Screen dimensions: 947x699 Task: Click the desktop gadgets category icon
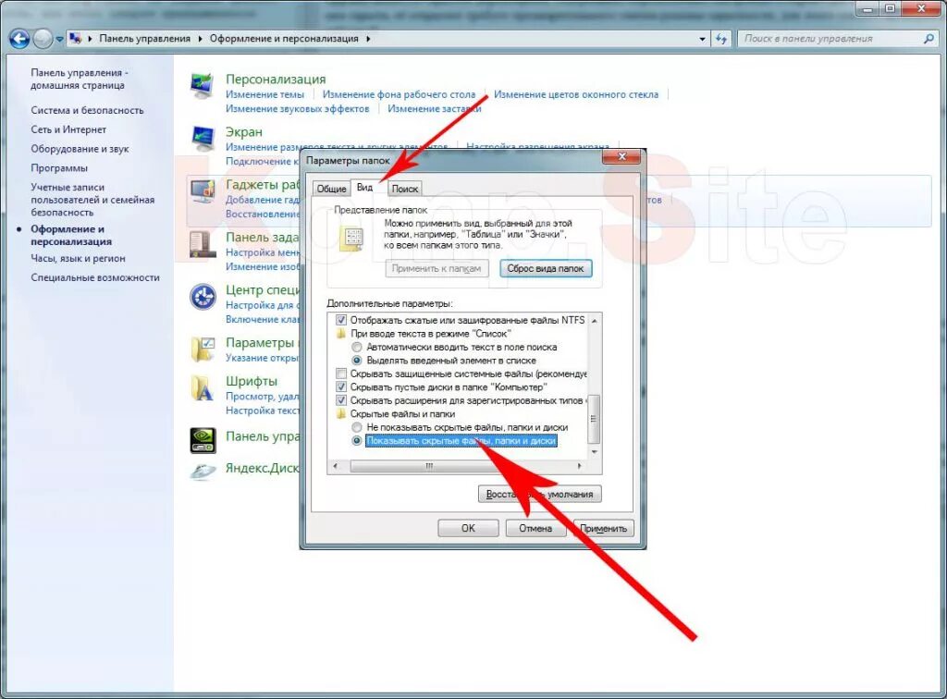203,191
